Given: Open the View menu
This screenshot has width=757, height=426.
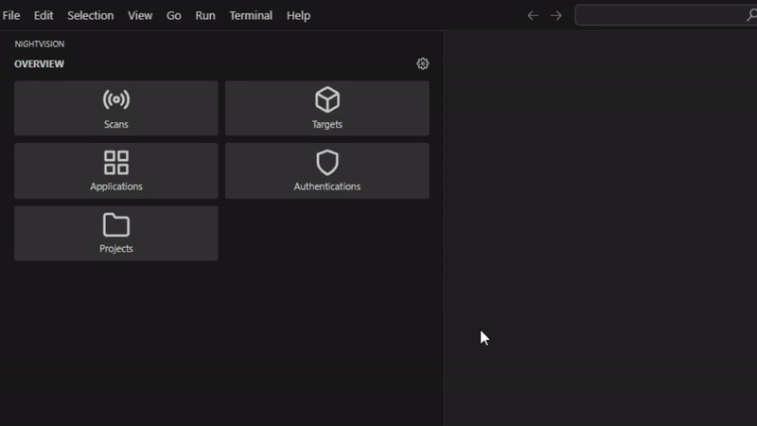Looking at the screenshot, I should pos(140,15).
